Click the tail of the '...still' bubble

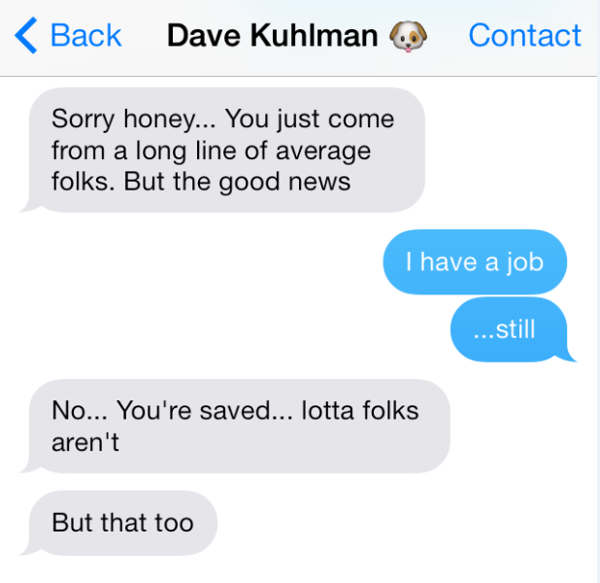click(x=570, y=356)
